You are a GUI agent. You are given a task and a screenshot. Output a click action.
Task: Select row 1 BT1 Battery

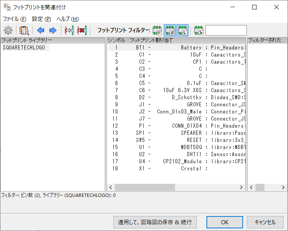[x=177, y=48]
